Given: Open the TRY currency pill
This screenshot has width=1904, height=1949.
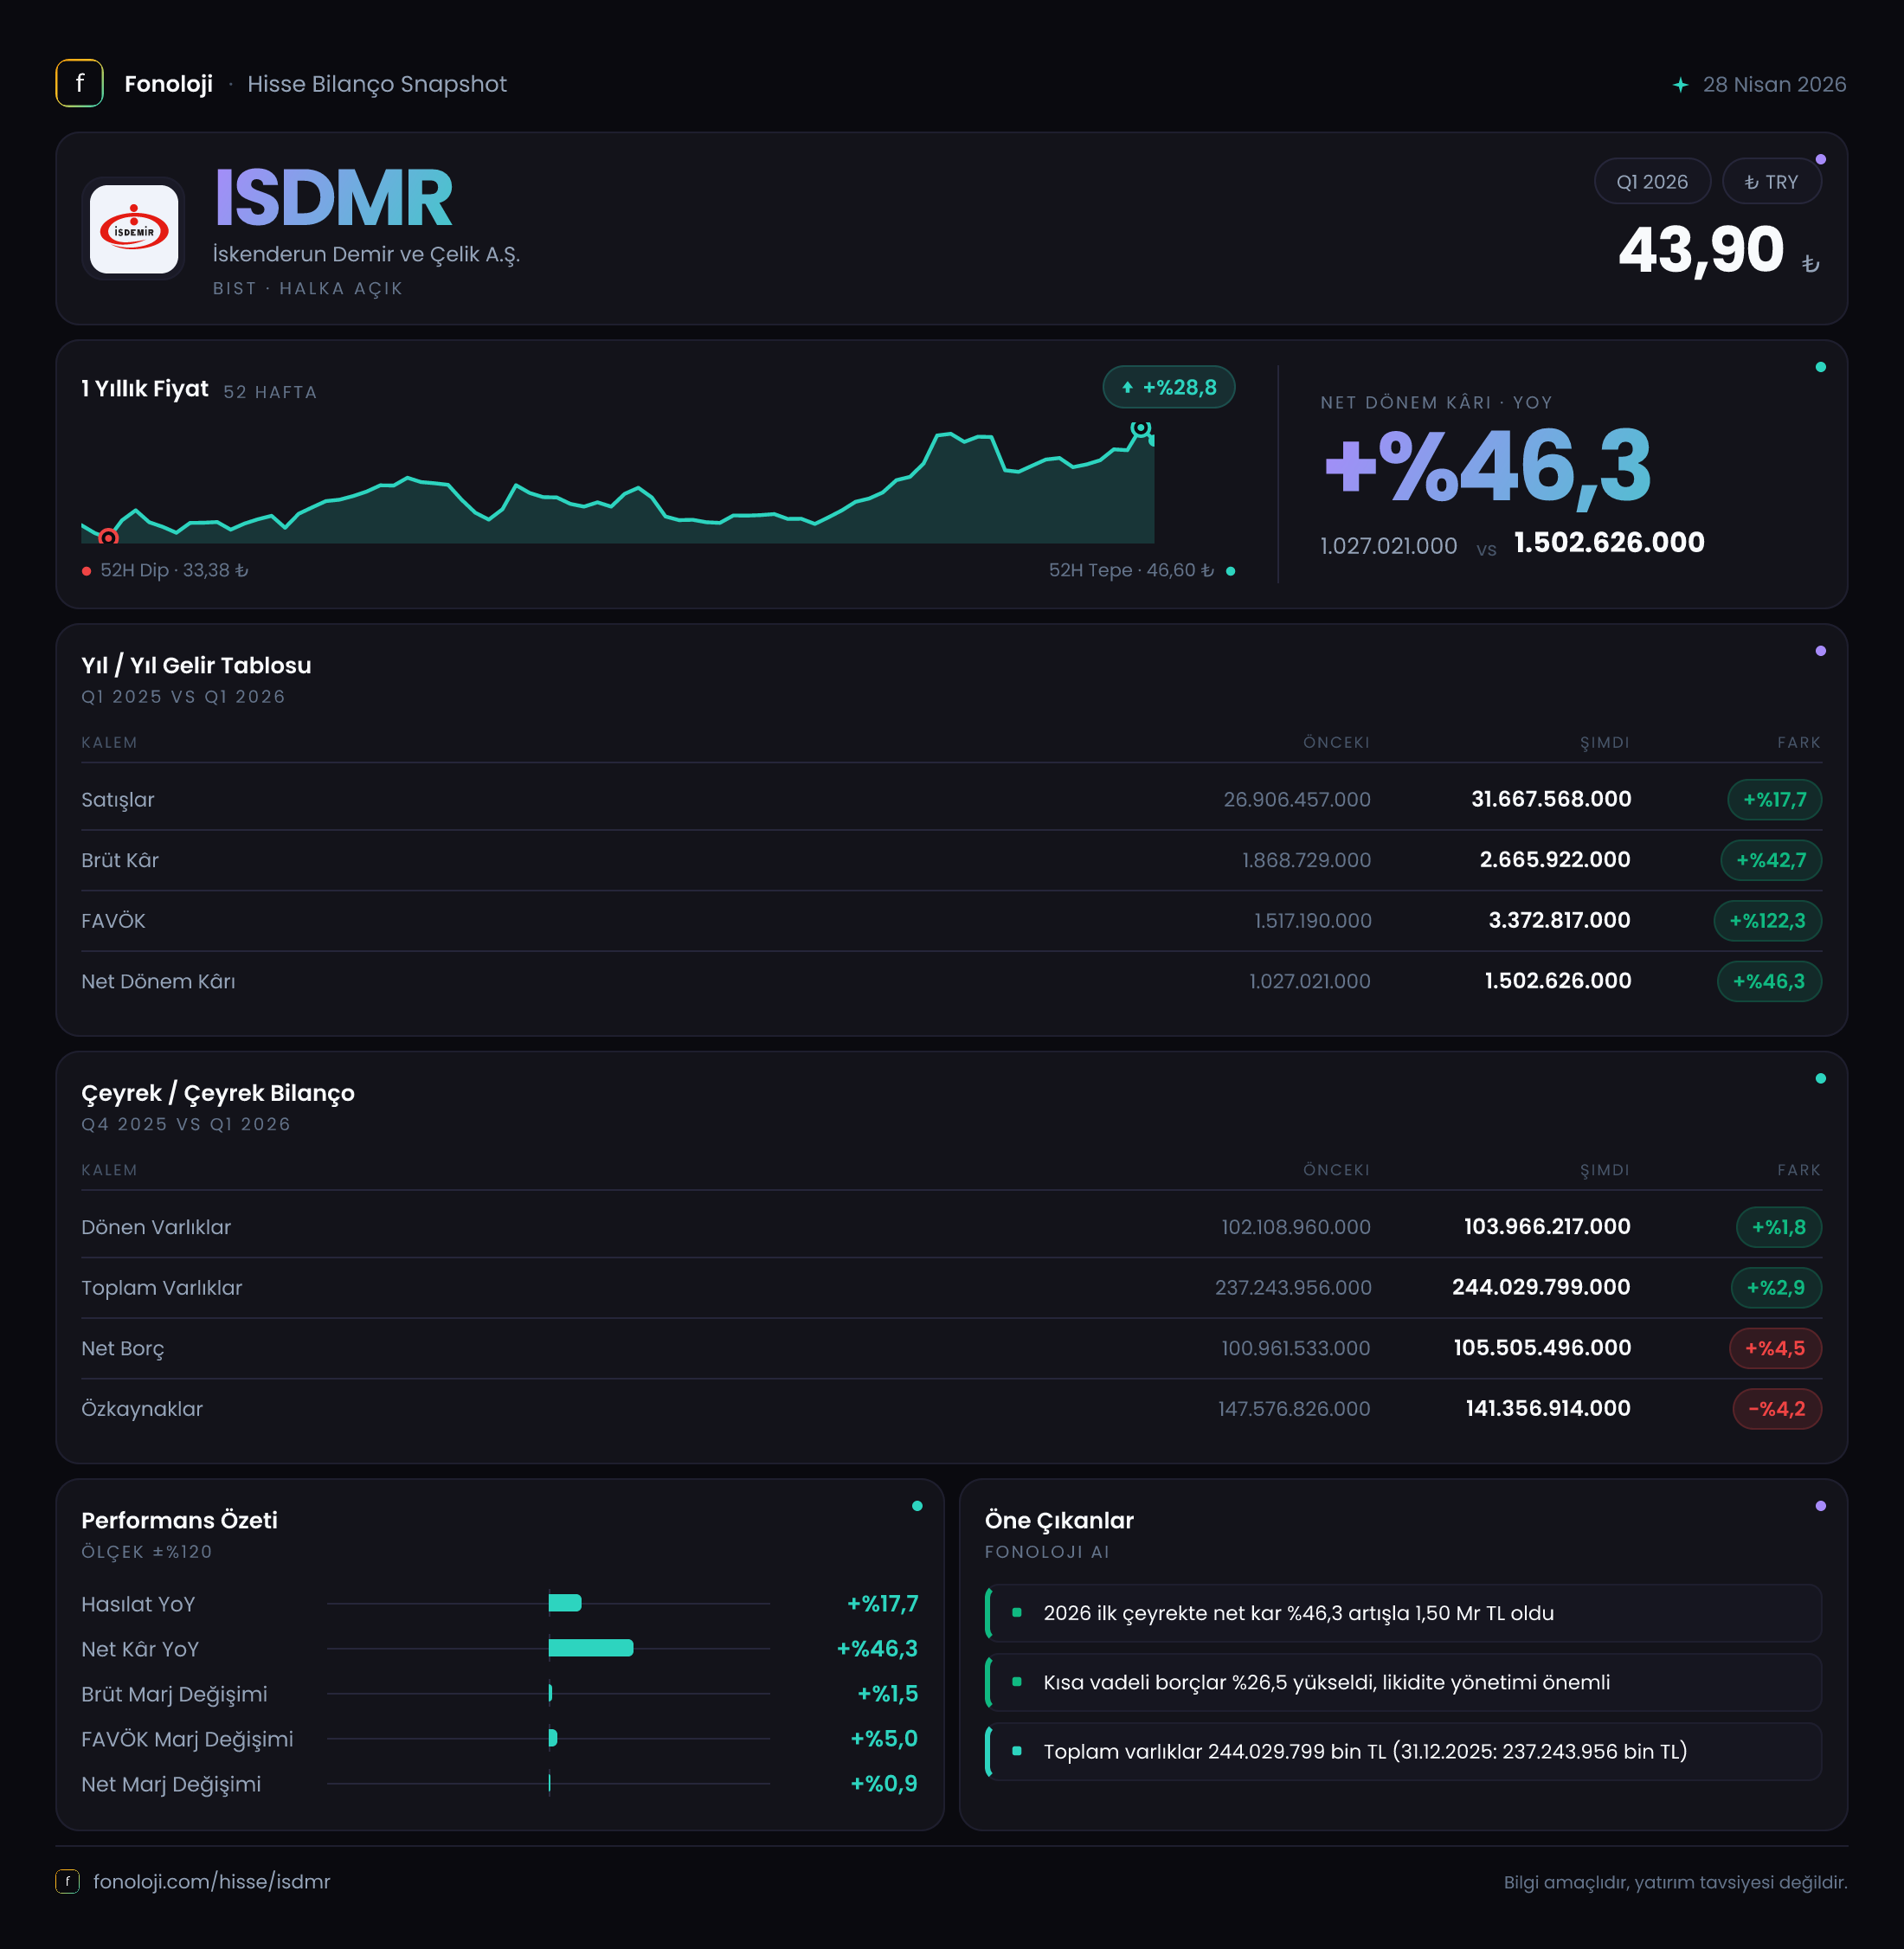Looking at the screenshot, I should pos(1771,182).
